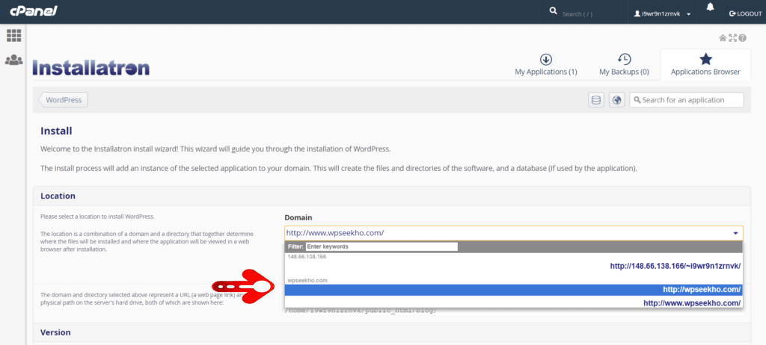The image size is (766, 345).
Task: Choose the http://www.wpseekho.com/ list option
Action: [513, 302]
